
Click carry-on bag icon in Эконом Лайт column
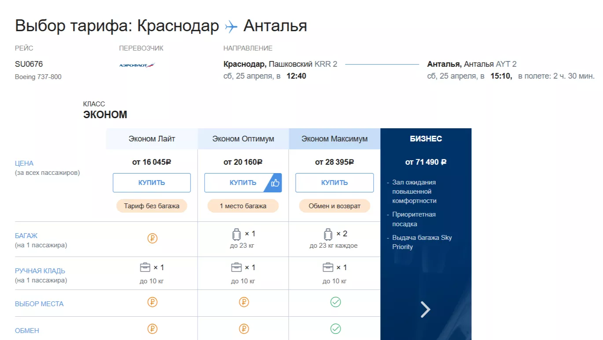click(145, 267)
